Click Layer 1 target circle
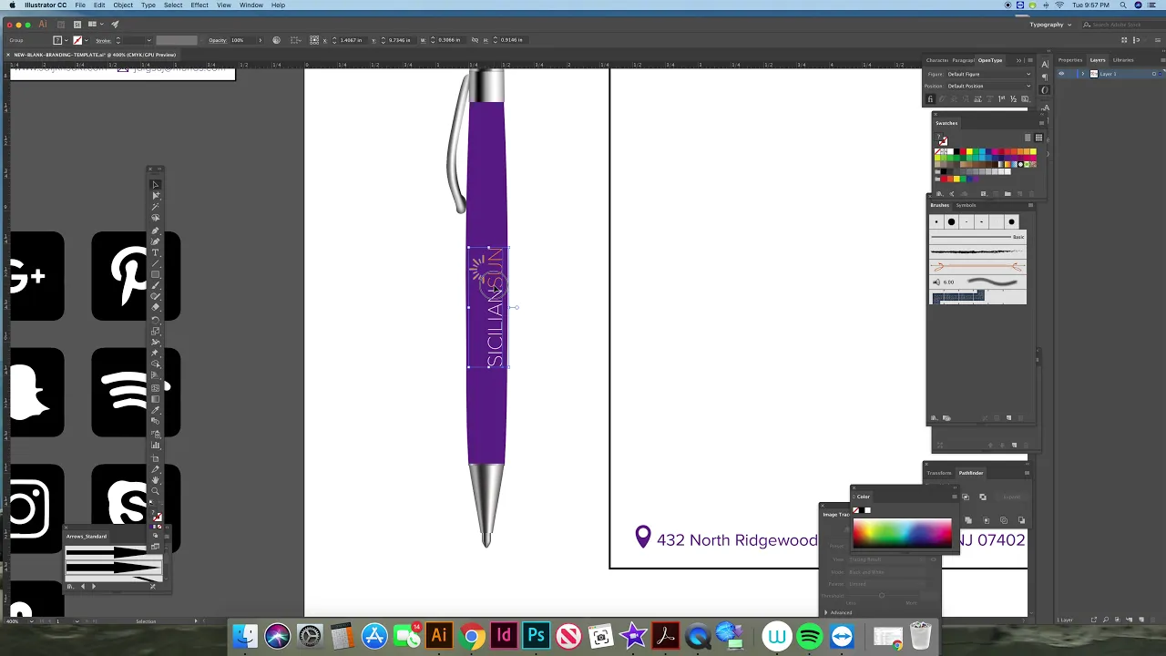Image resolution: width=1166 pixels, height=656 pixels. tap(1153, 74)
